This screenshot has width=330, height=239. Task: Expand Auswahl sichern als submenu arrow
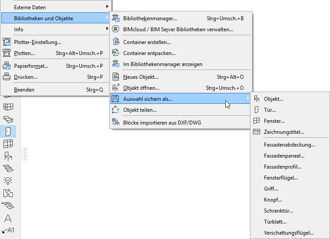coord(248,98)
